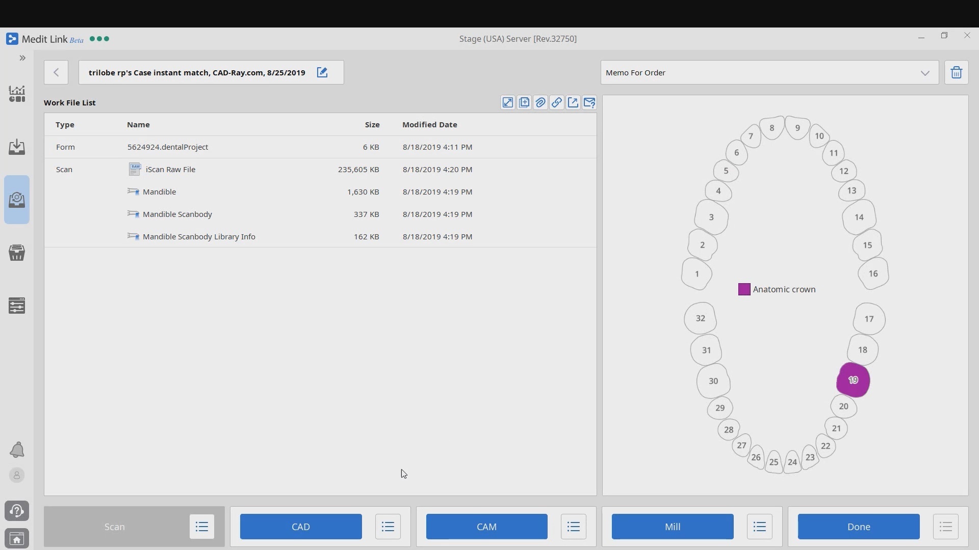This screenshot has height=550, width=979.
Task: Select tooth 18 on the dental chart
Action: [x=862, y=350]
